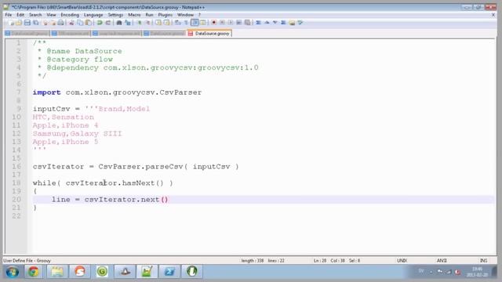Click the 'while( csvIterator.hasNext() )' line

[x=103, y=183]
